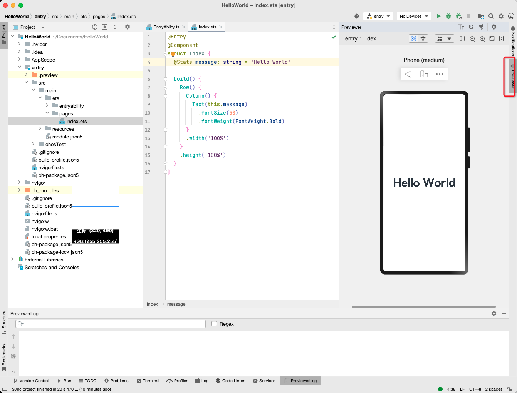Click 2 spaces indent setting in status bar

pyautogui.click(x=494, y=389)
